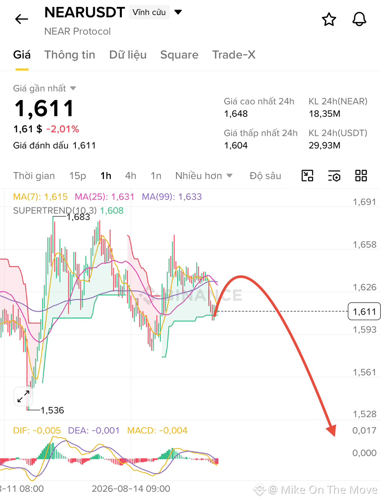
Task: Tap the NEAR Protocol subtitle
Action: [x=77, y=31]
